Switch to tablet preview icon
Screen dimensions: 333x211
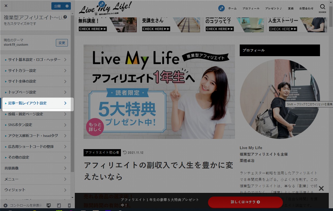click(x=59, y=205)
